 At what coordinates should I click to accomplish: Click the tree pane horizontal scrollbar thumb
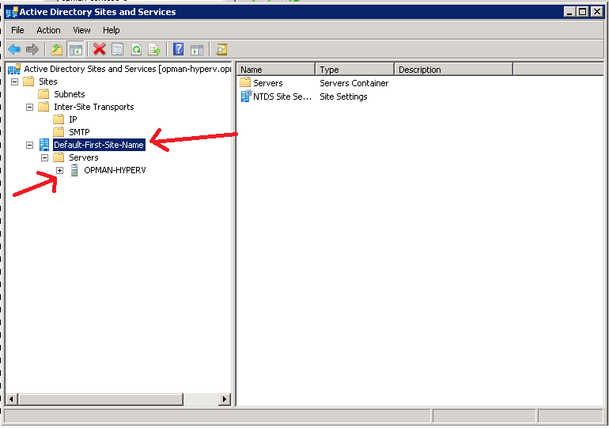coord(101,400)
